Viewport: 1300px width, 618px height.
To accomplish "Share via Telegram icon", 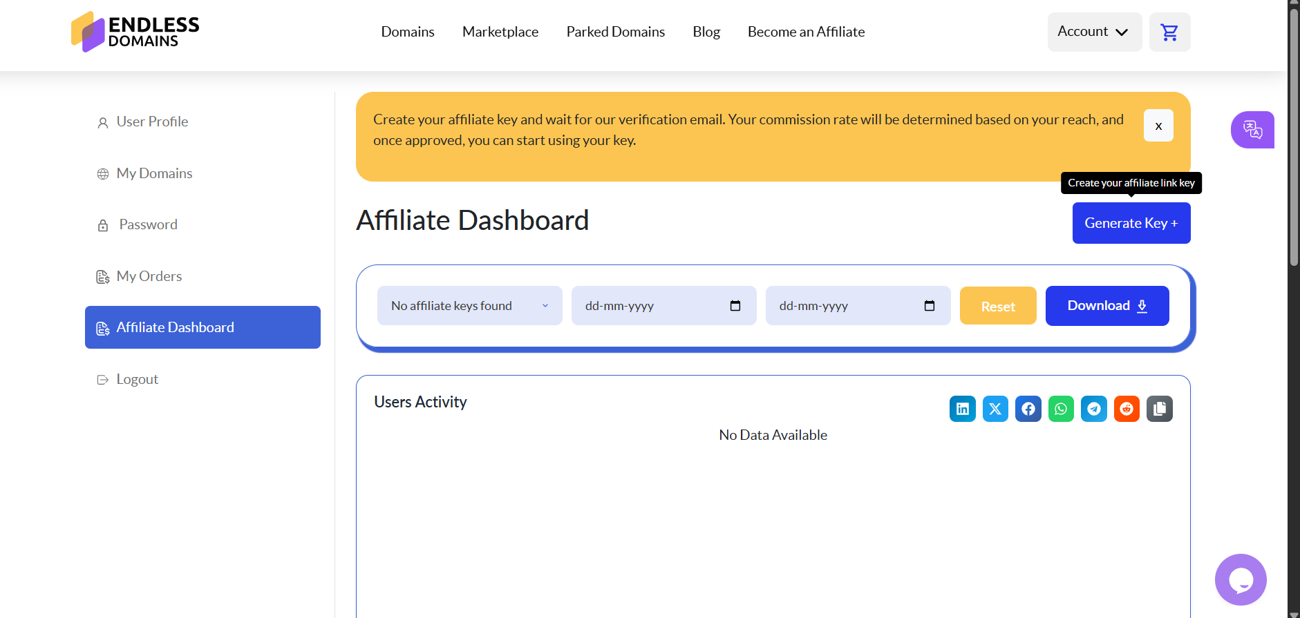I will (1094, 409).
